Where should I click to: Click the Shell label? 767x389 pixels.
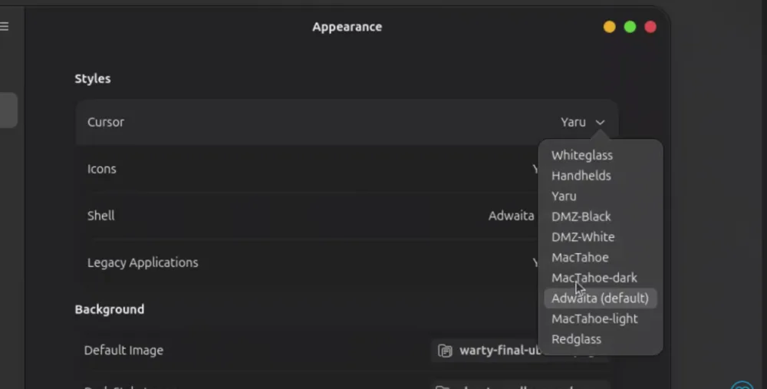pos(100,216)
